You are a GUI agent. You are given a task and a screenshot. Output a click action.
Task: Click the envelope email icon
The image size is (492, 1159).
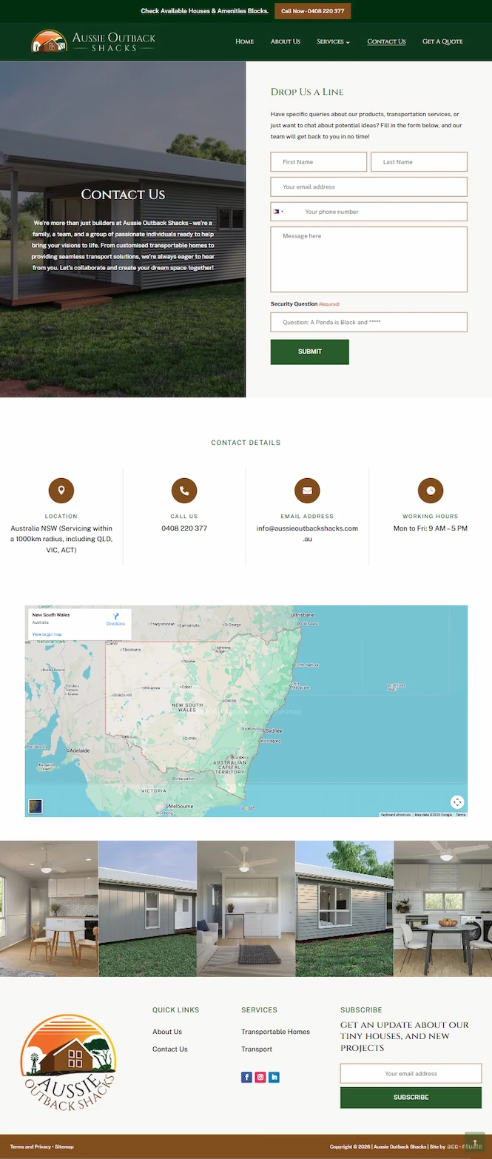[307, 490]
